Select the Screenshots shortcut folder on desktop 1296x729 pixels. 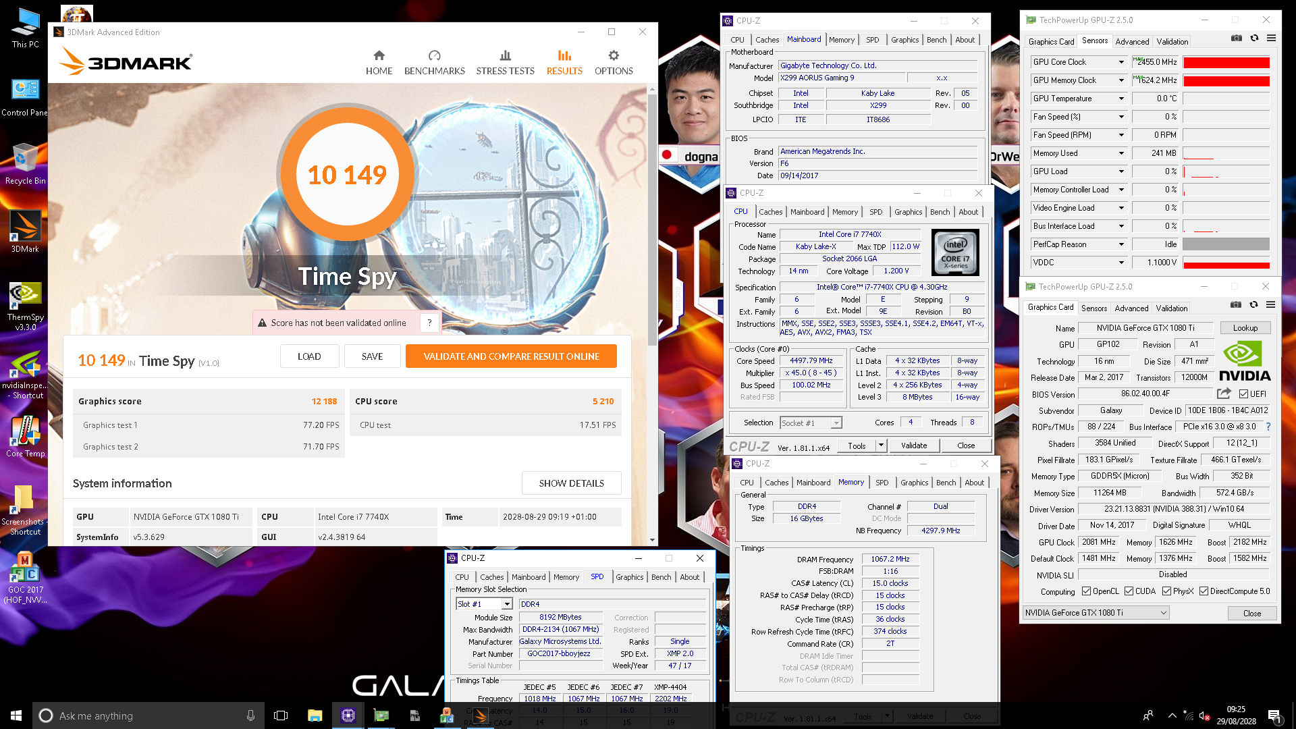[25, 511]
